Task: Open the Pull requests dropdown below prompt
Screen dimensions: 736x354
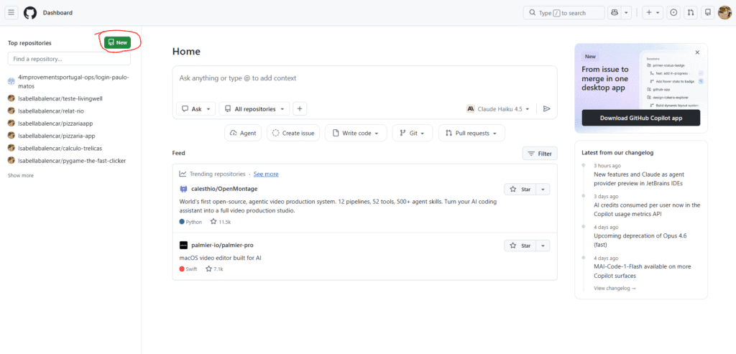Action: 471,133
